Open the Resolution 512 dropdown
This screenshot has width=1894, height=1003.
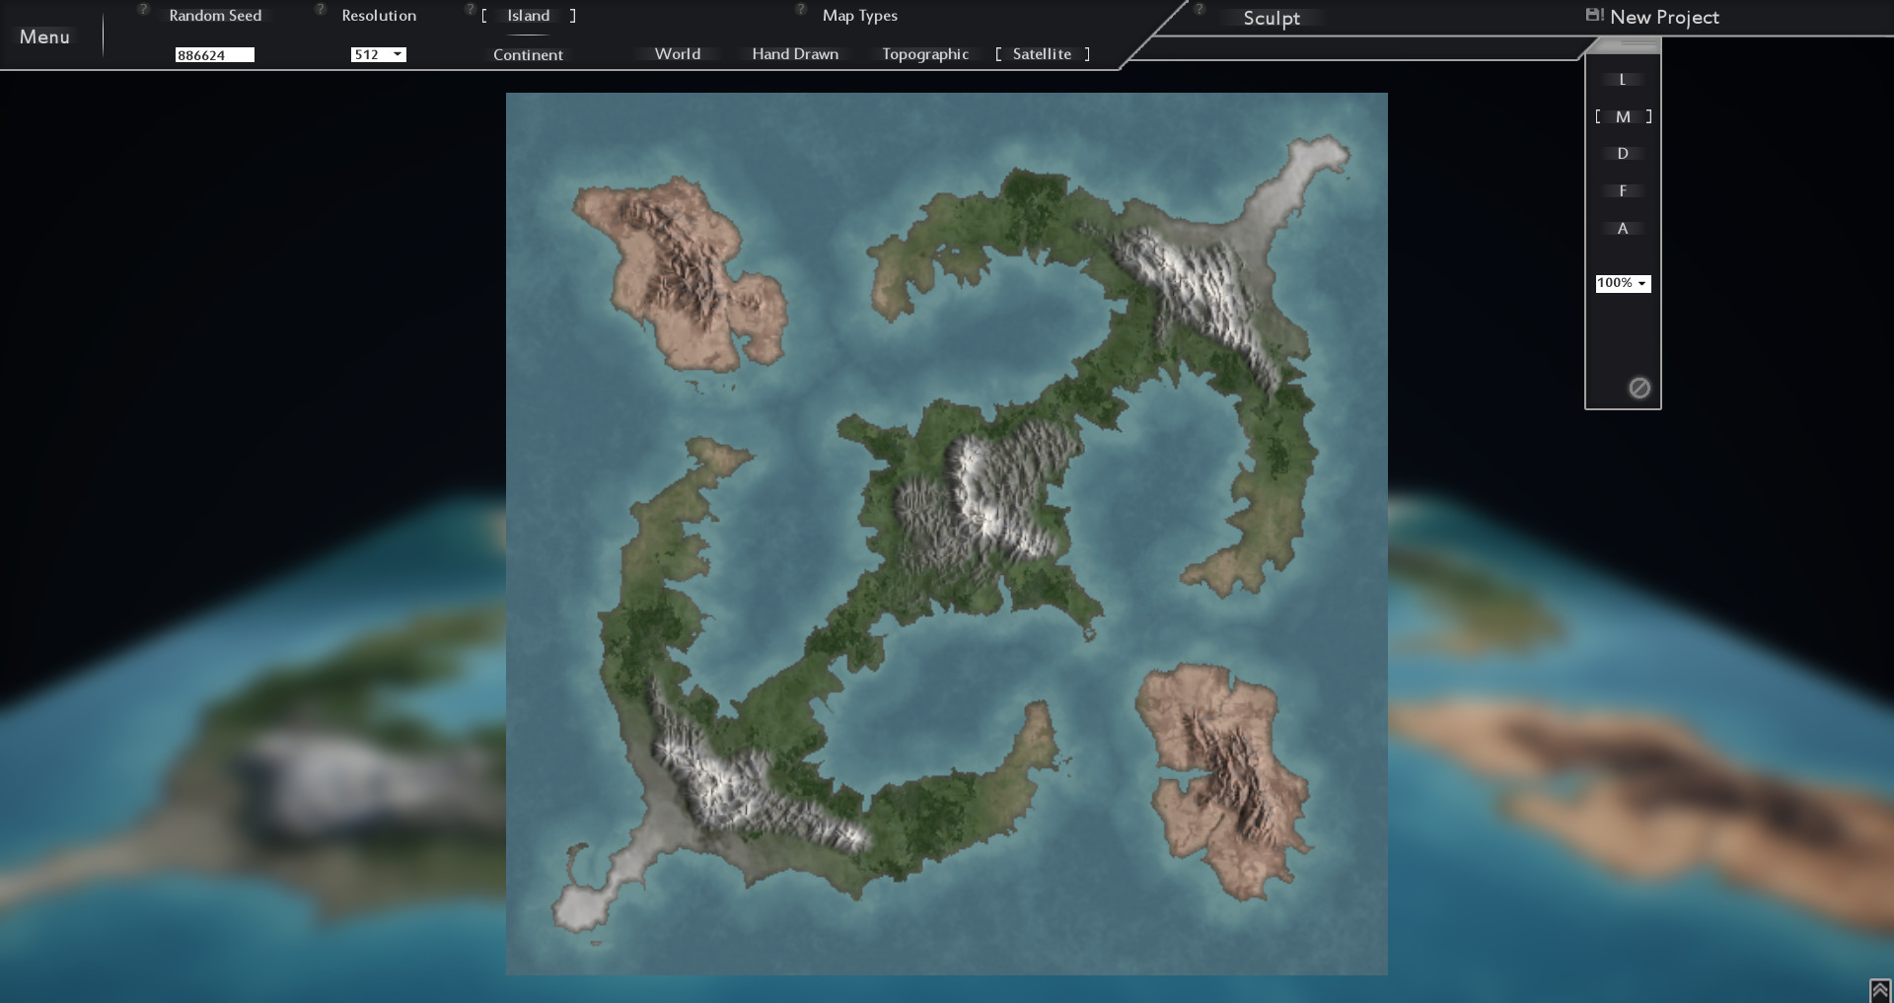(378, 54)
